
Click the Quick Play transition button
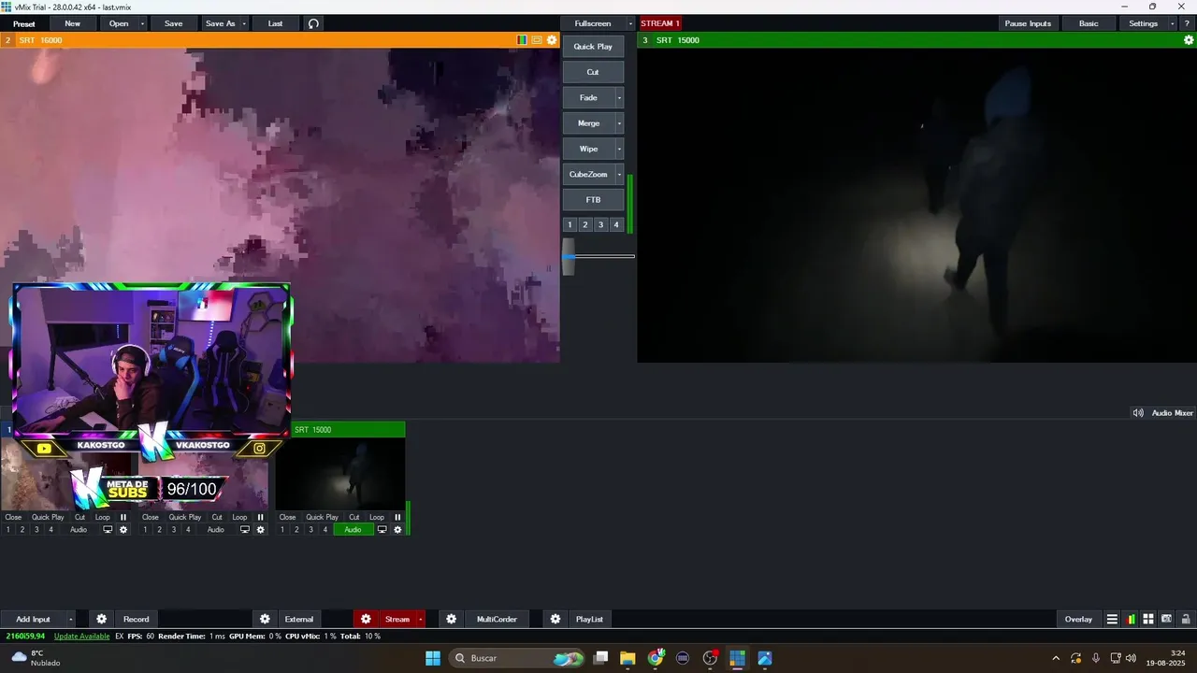pyautogui.click(x=593, y=47)
